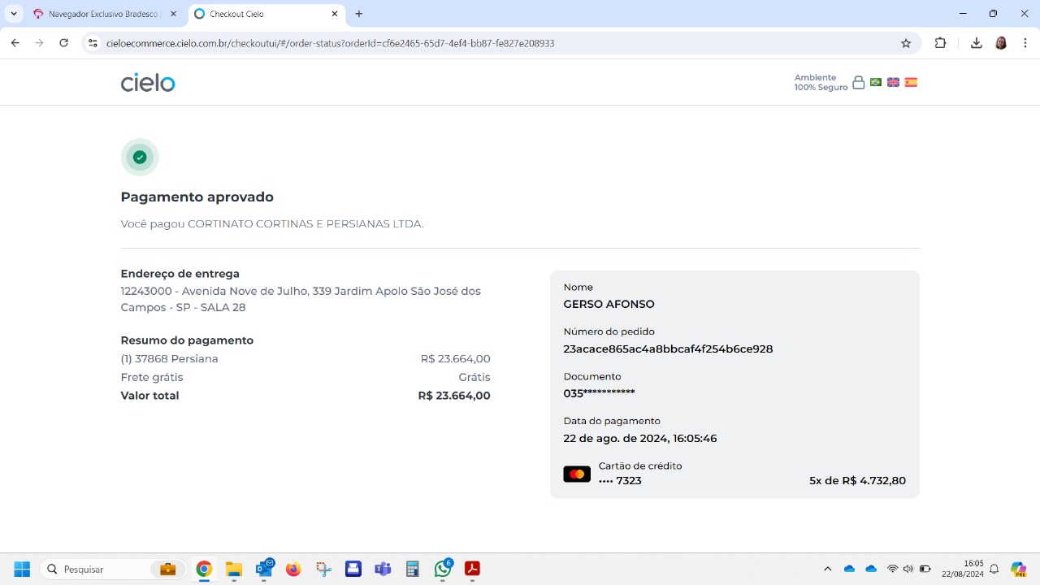
Task: Close the Checkout Cielo tab
Action: [335, 14]
